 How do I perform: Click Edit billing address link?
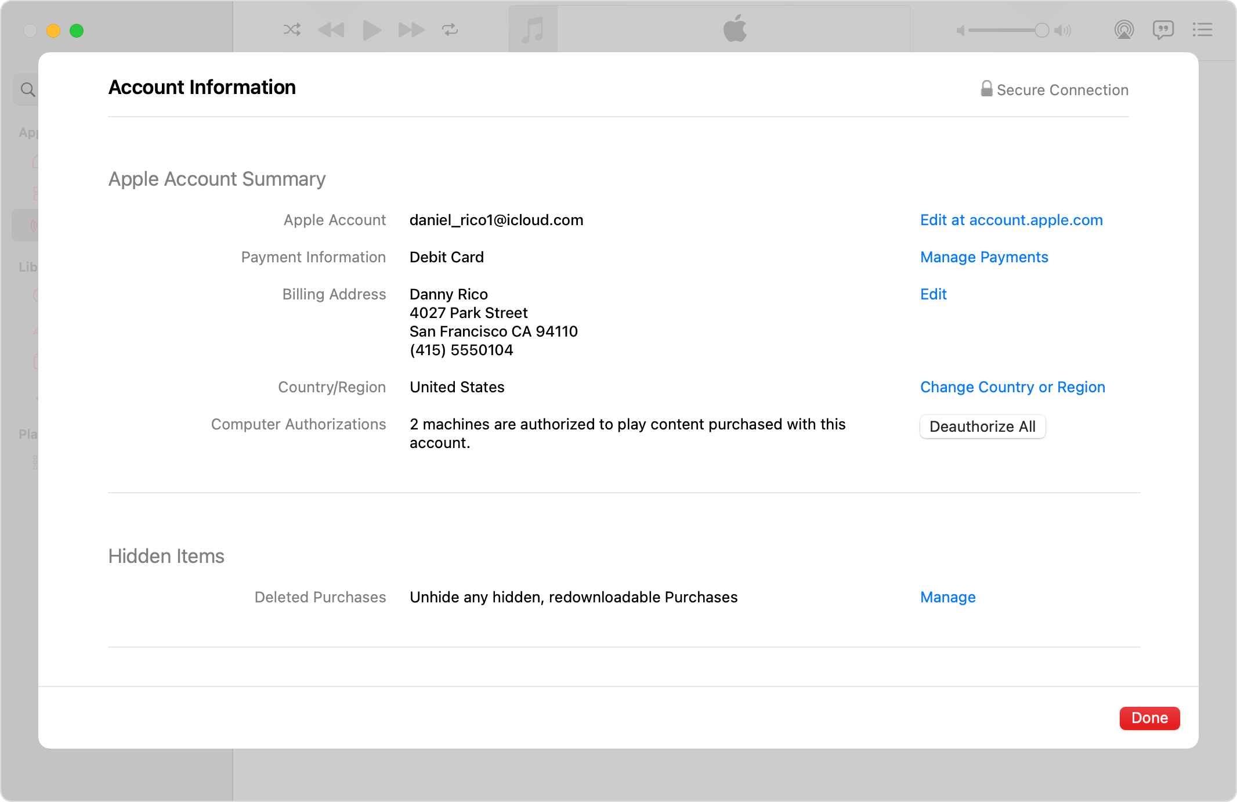933,293
